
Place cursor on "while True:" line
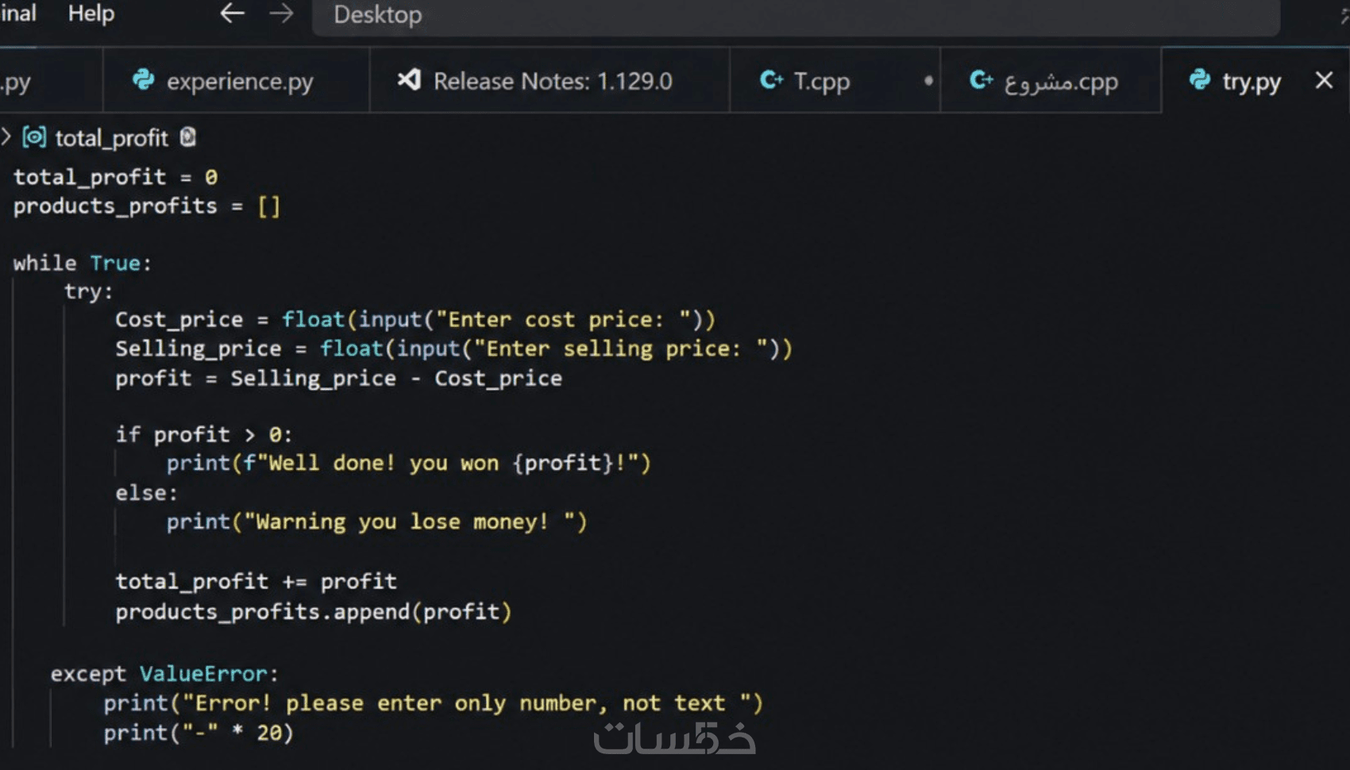[x=82, y=263]
